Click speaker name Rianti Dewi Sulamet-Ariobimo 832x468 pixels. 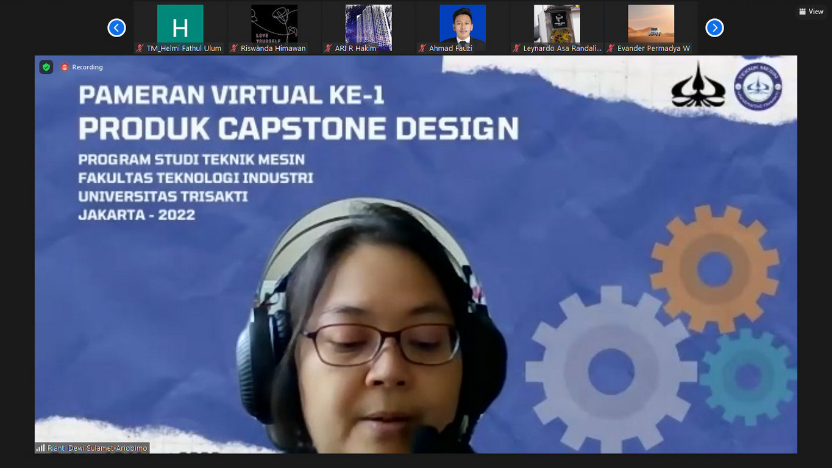(x=98, y=448)
